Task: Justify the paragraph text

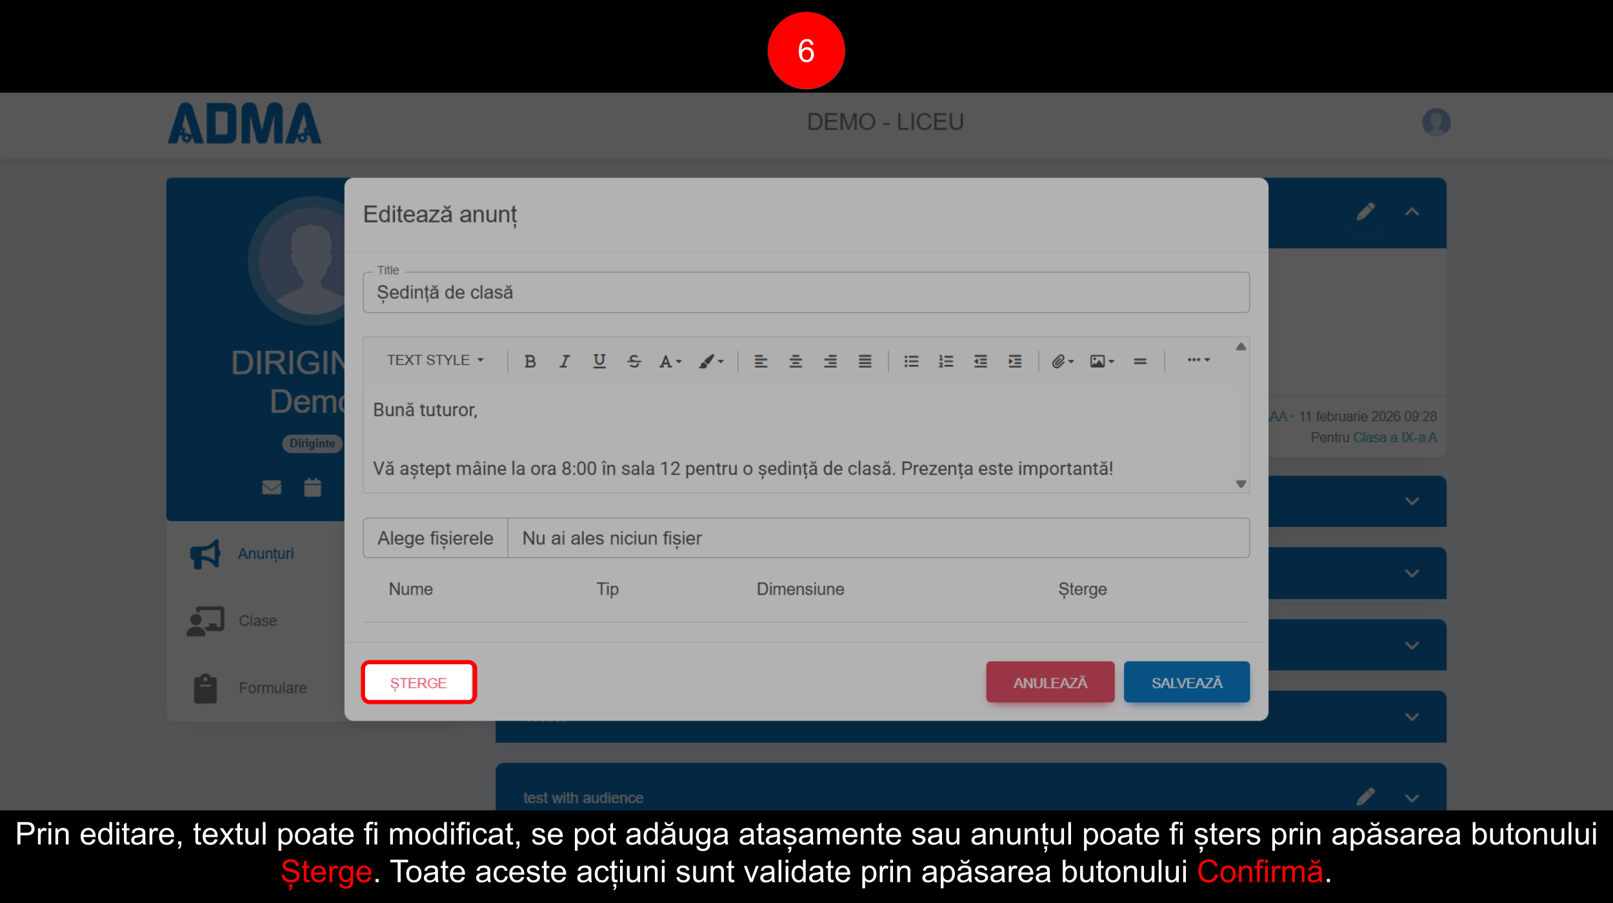Action: [x=865, y=361]
